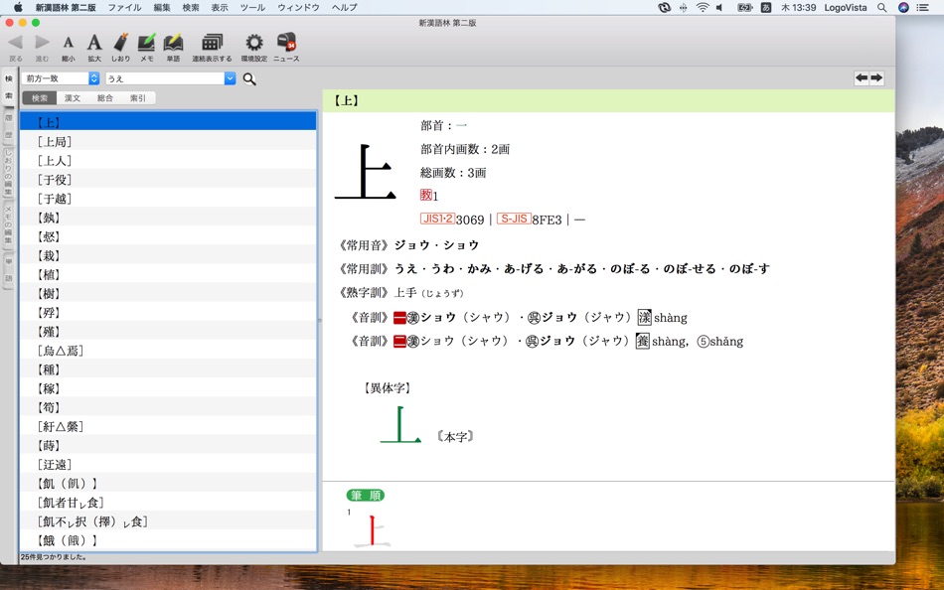Viewport: 944px width, 590px height.
Task: Click the magnifier search icon beside search field
Action: click(x=249, y=78)
